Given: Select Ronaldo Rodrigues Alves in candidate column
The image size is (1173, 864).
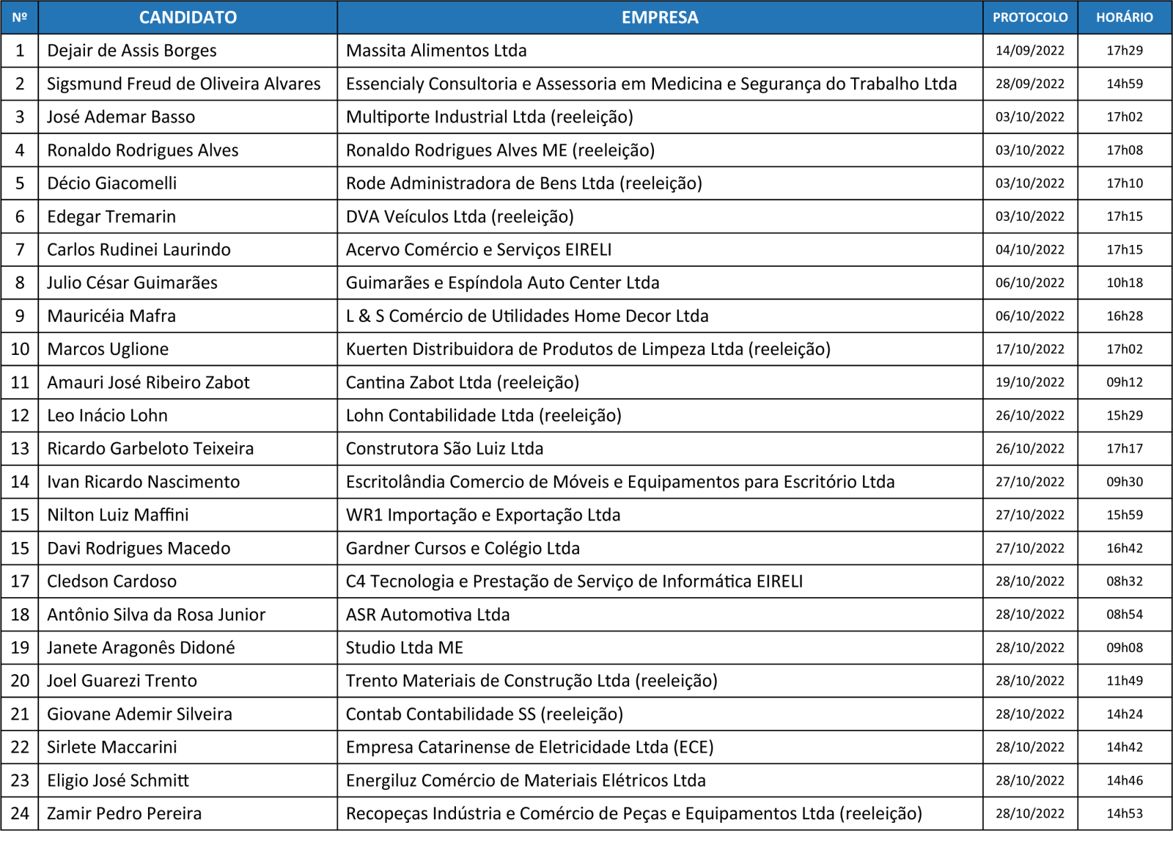Looking at the screenshot, I should point(143,150).
